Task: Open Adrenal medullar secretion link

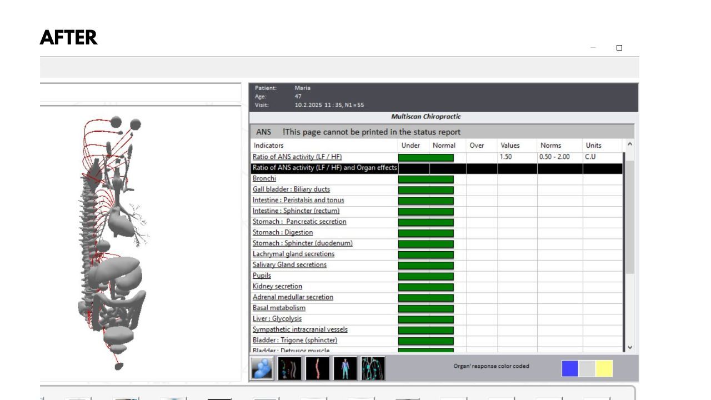Action: [293, 297]
